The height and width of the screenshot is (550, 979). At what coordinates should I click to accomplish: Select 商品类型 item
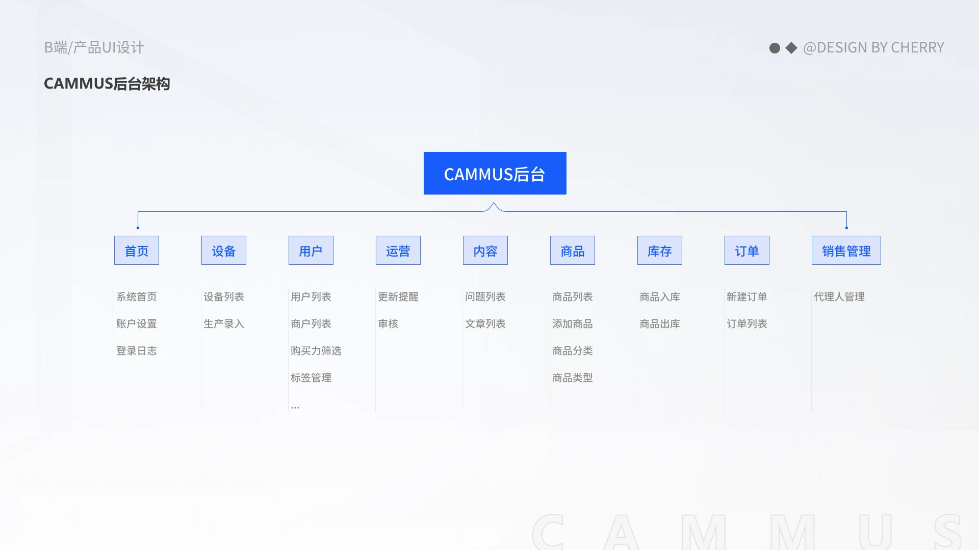point(573,378)
